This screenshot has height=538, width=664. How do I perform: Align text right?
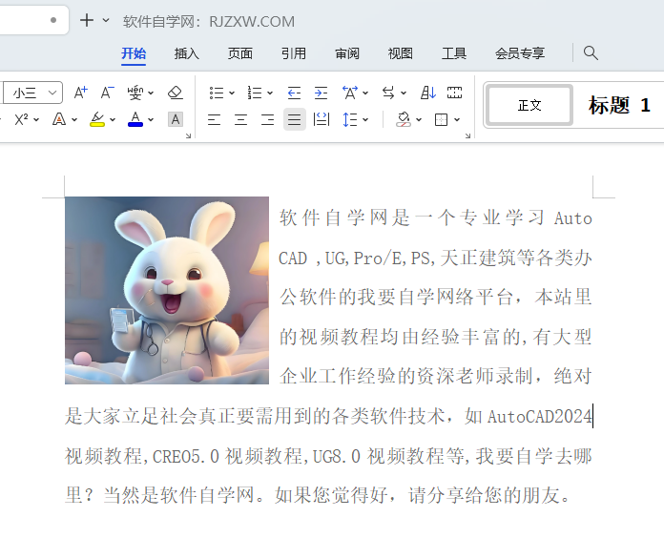(x=268, y=120)
